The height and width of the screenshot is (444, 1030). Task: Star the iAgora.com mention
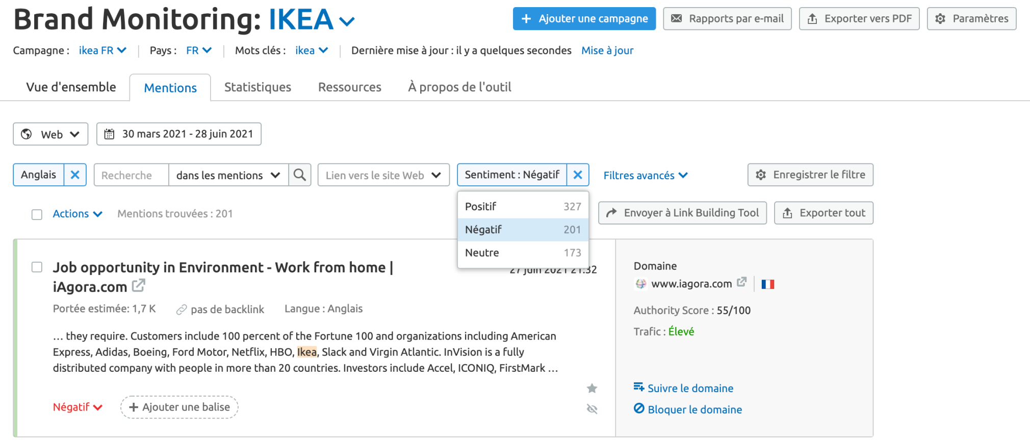coord(592,388)
